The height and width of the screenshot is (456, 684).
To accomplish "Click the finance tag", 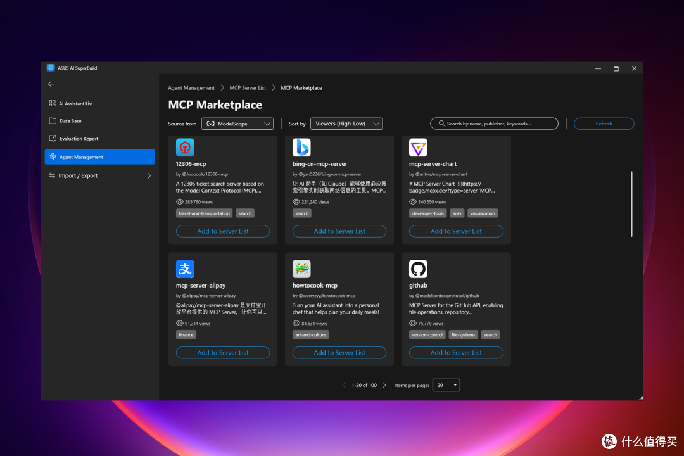I will (186, 334).
